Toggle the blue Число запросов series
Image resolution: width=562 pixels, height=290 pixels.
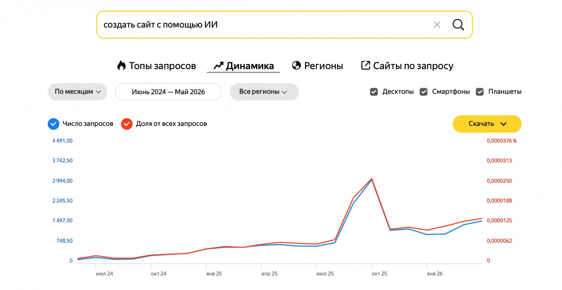[53, 124]
